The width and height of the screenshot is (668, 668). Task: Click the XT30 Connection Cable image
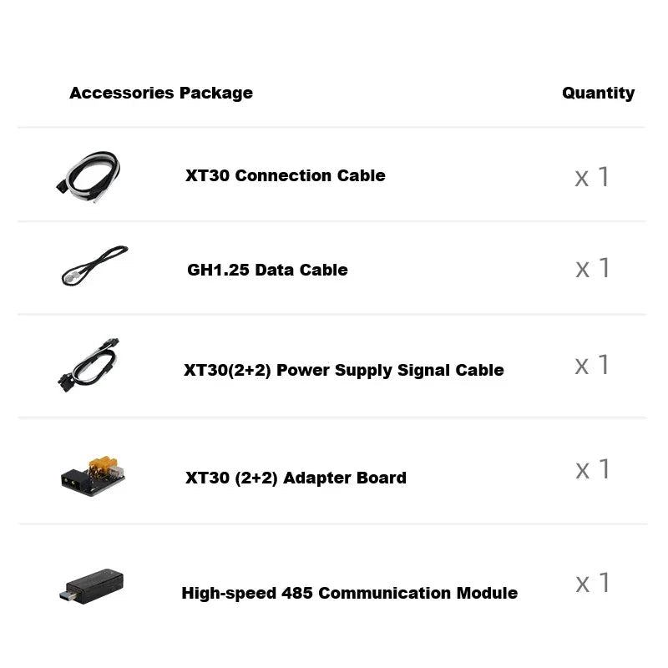(x=89, y=176)
